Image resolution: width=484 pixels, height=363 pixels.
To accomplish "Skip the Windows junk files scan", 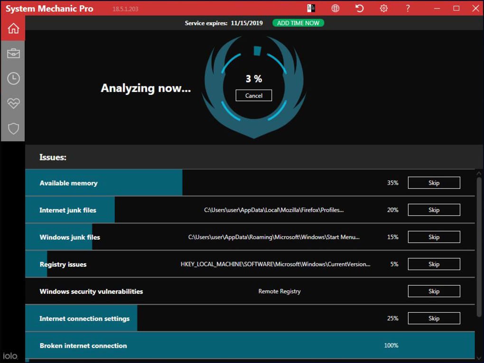I will [434, 237].
